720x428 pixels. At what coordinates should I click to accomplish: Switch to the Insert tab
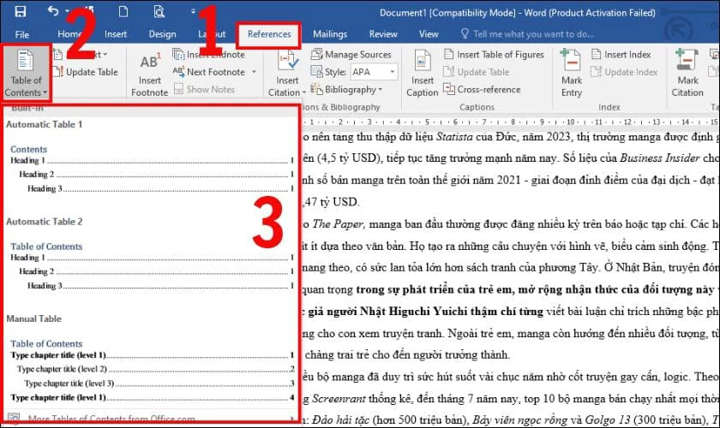coord(115,34)
